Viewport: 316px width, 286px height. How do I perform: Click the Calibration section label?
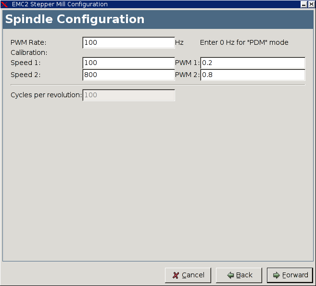[29, 52]
